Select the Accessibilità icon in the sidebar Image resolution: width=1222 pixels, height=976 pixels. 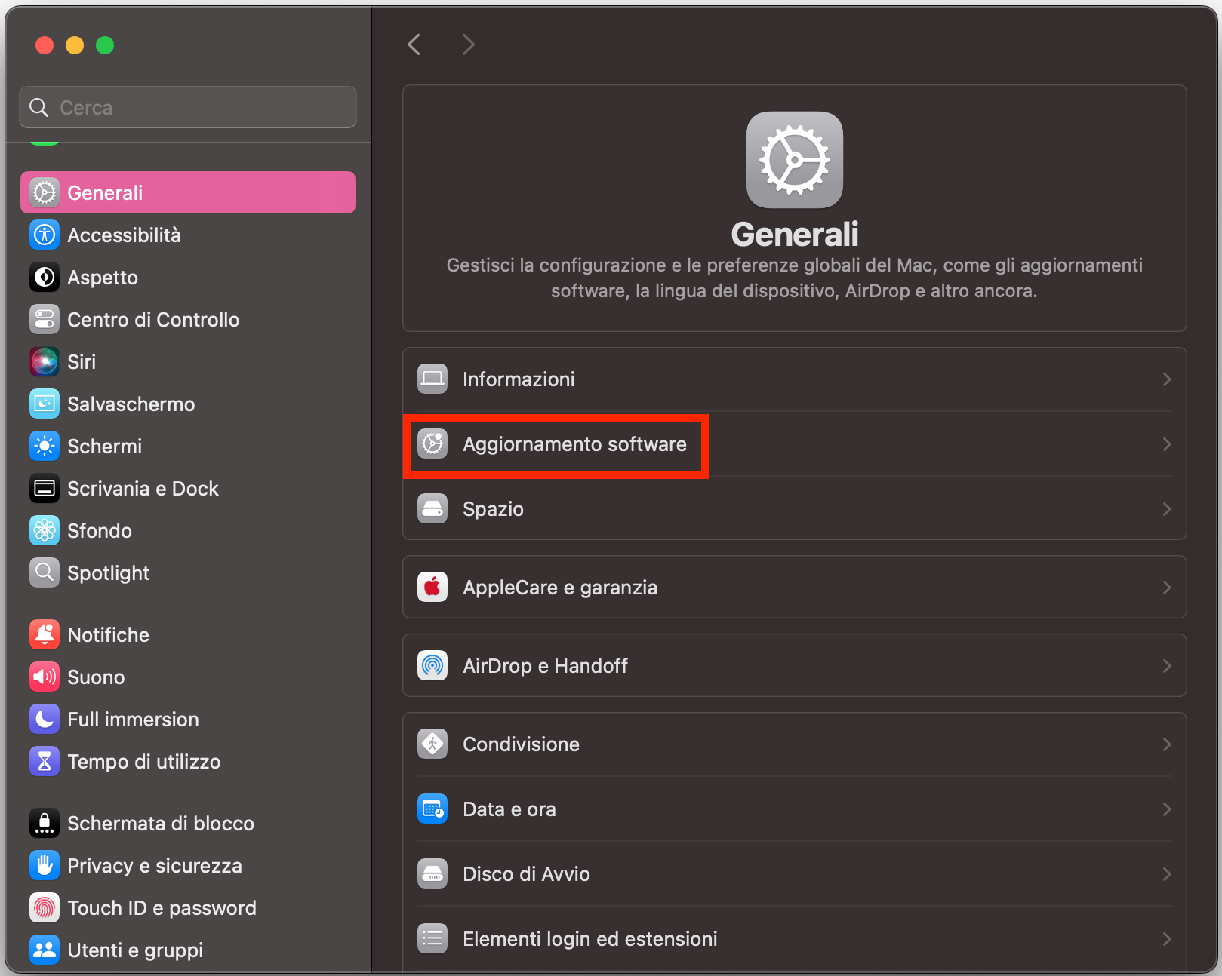click(x=44, y=235)
